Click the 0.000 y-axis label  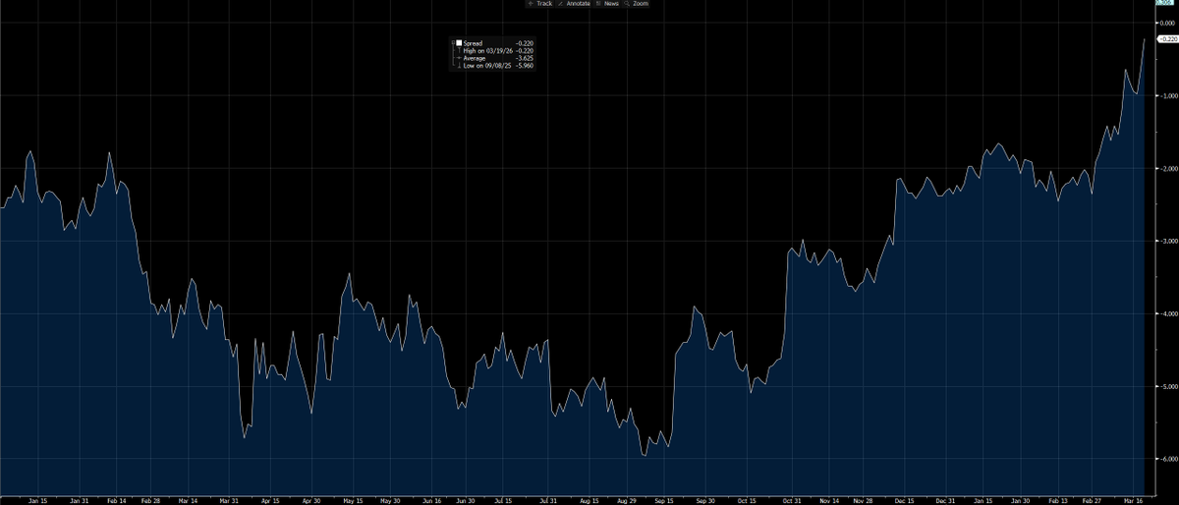pos(1168,24)
